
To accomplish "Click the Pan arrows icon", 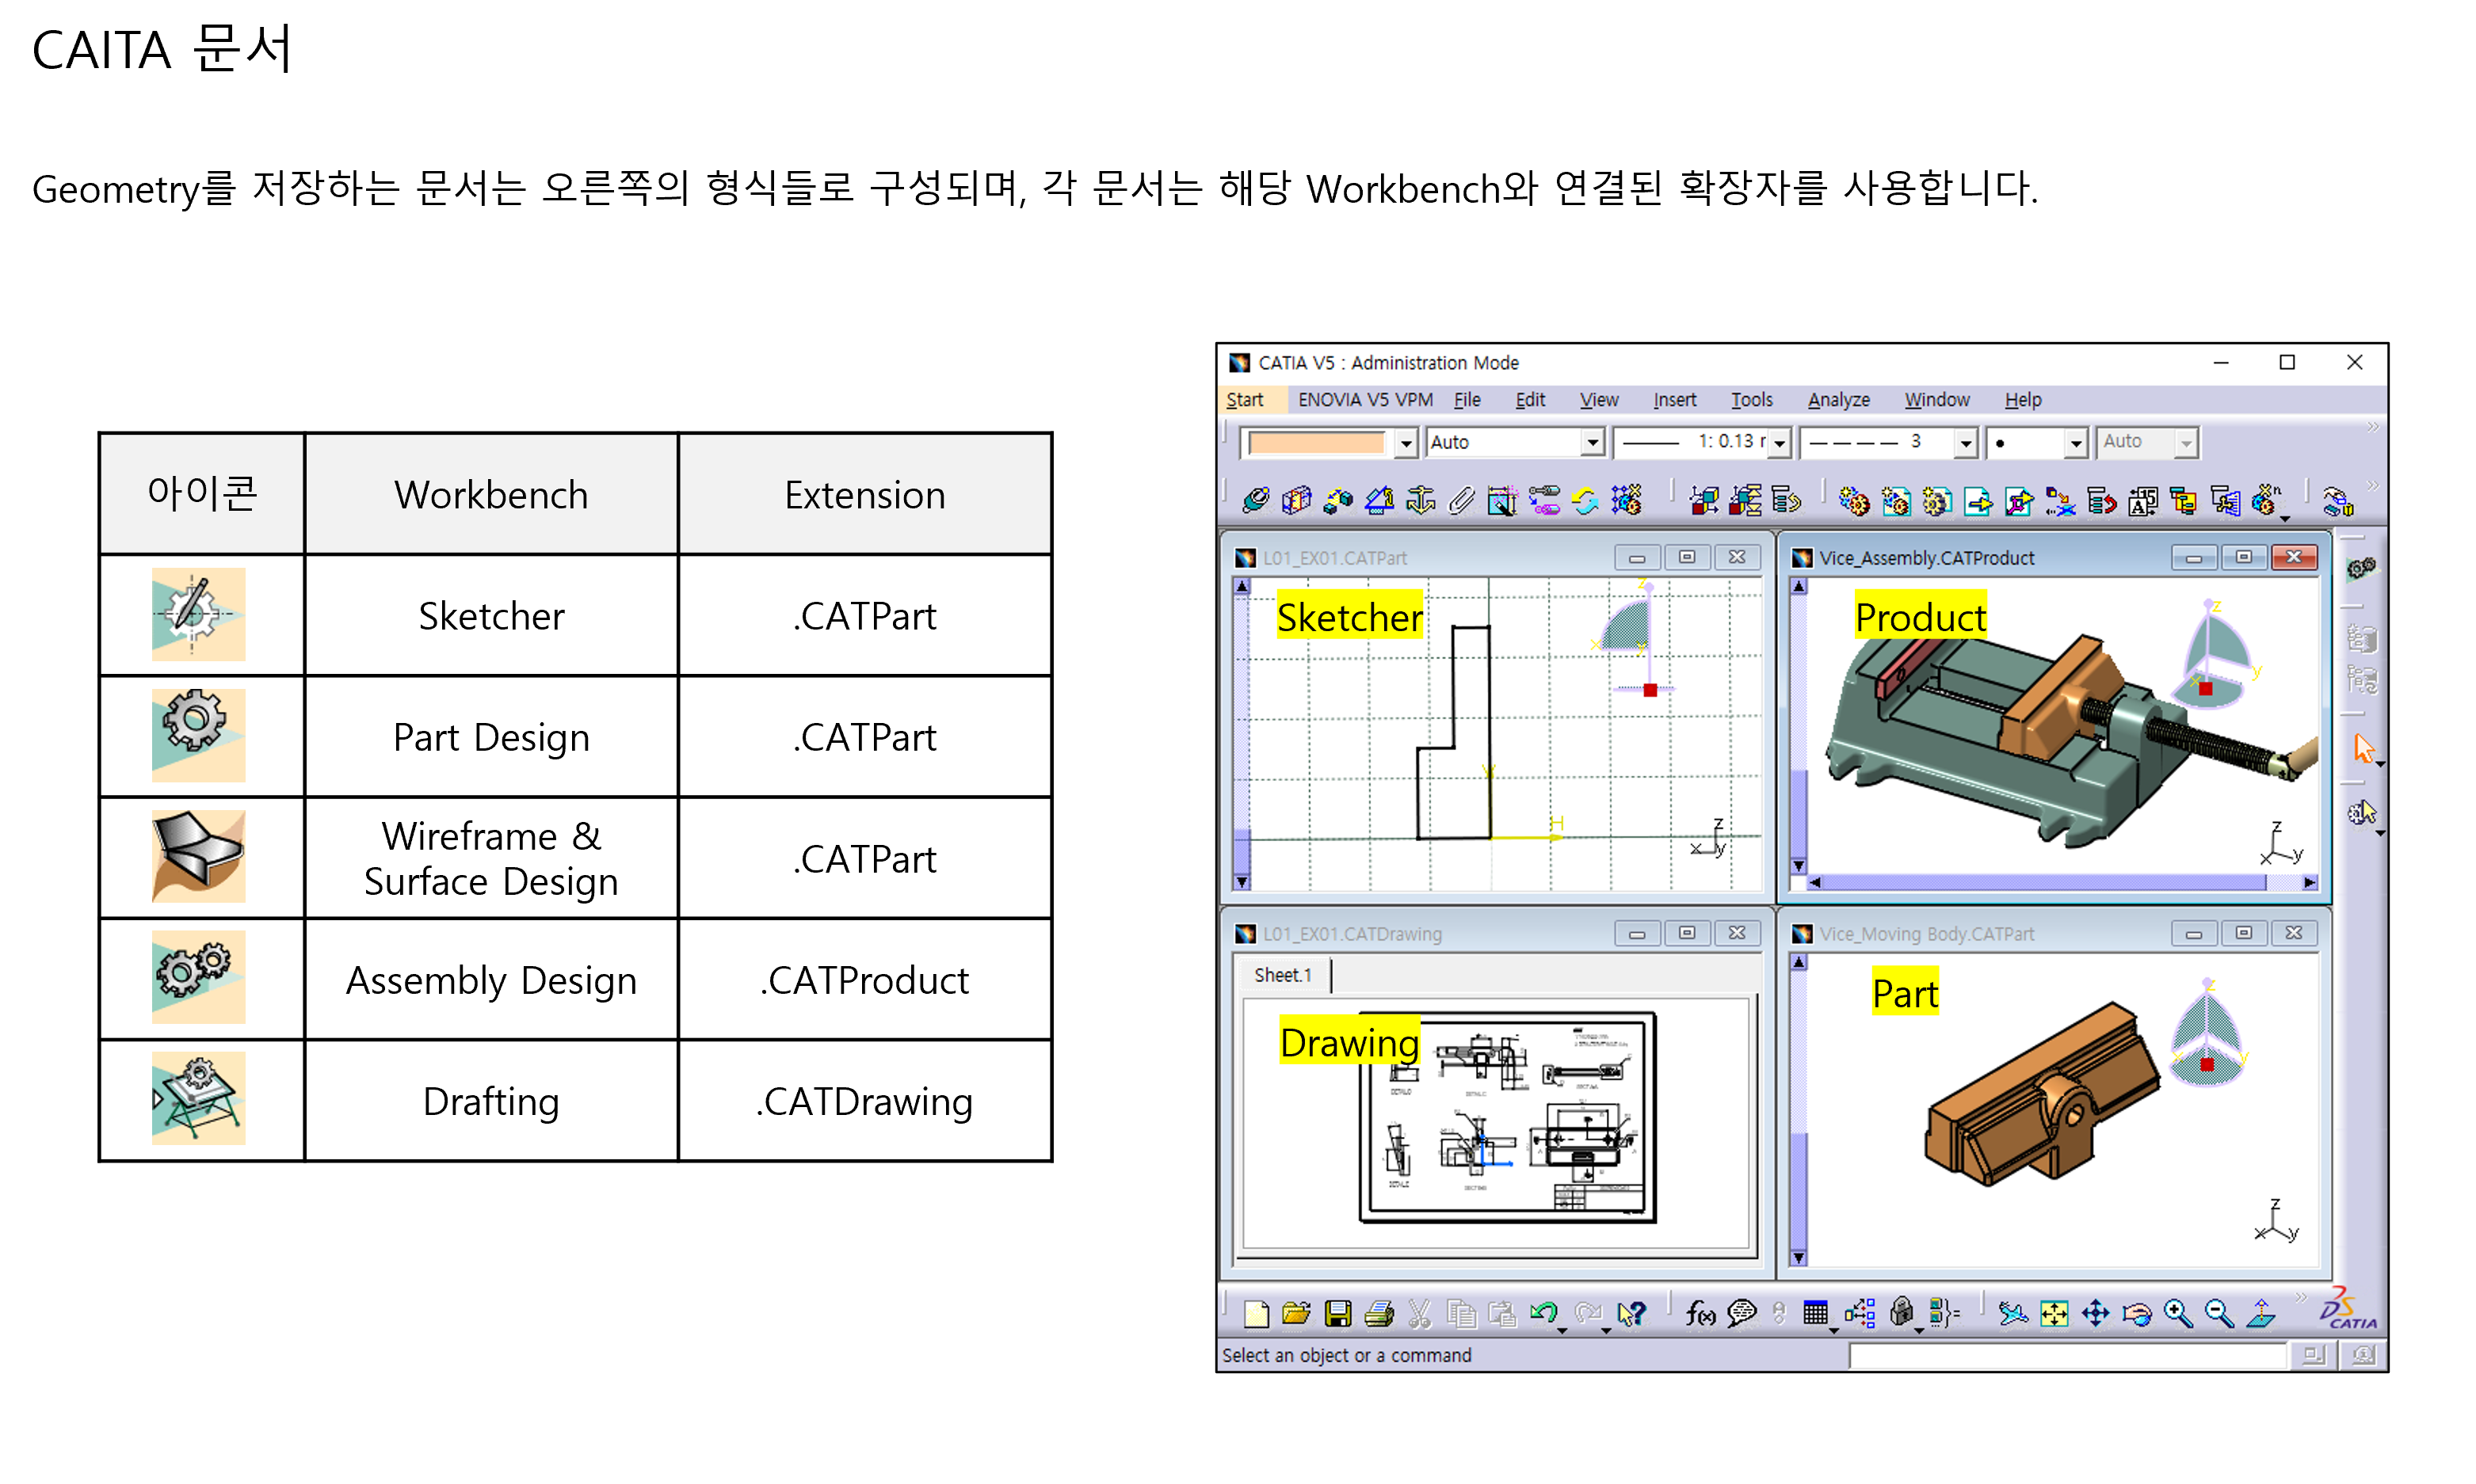I will [x=2095, y=1313].
